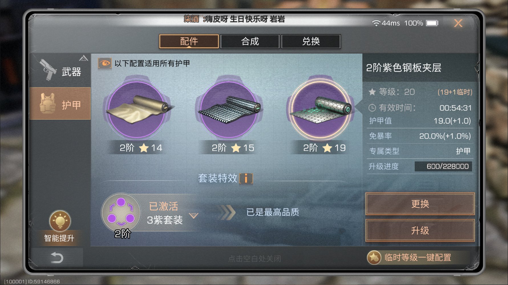Collapse the sidebar using the top triangle arrow
This screenshot has width=508, height=285.
[84, 58]
